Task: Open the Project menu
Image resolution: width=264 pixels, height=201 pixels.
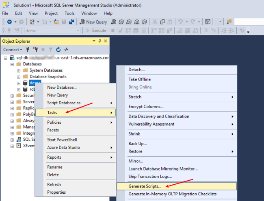Action: click(x=51, y=13)
